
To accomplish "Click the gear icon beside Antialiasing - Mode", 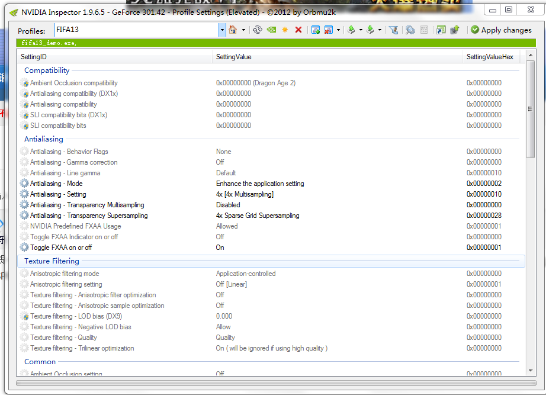I will 24,184.
